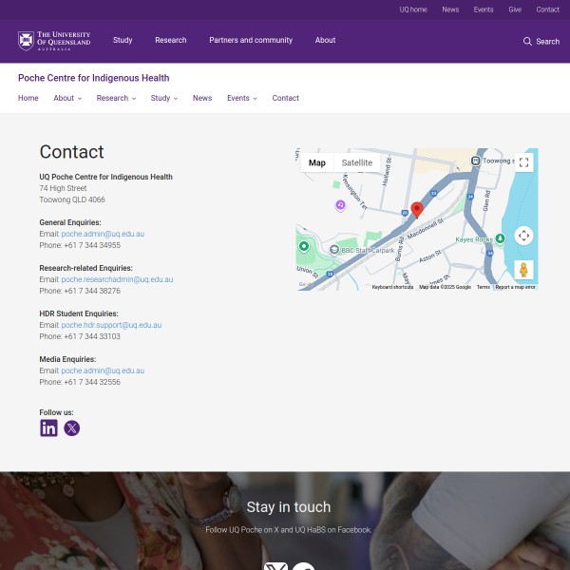Open Partners and community menu
Screen dimensions: 570x570
(x=251, y=41)
